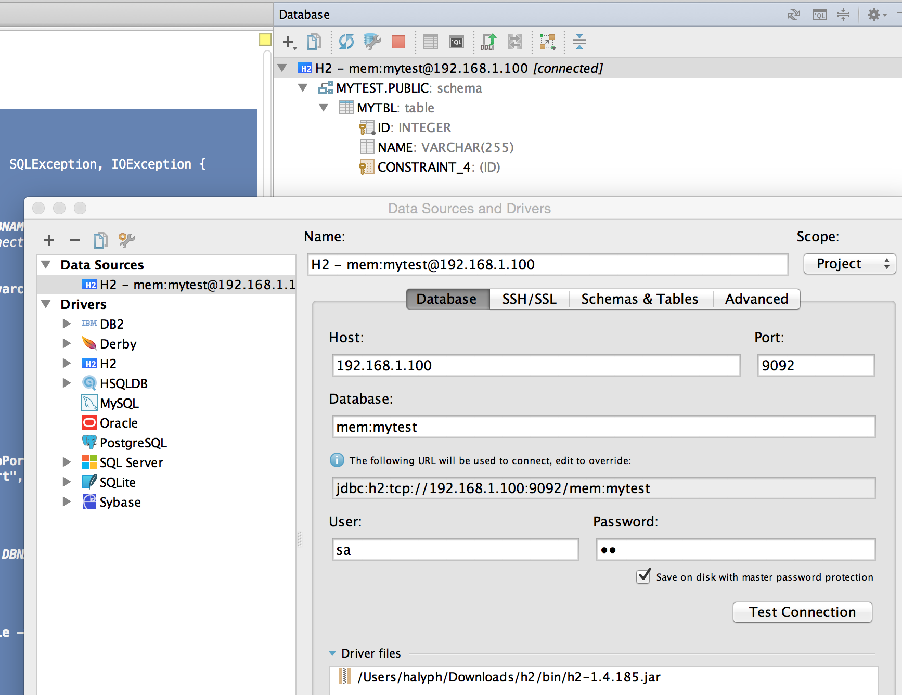
Task: Open the SQL console icon in Database toolbar
Action: (457, 42)
